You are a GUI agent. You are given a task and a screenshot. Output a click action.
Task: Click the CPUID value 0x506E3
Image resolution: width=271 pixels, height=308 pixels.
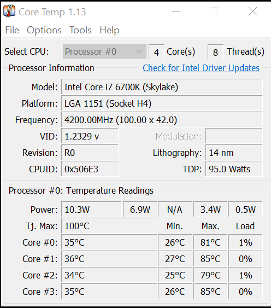pos(90,169)
